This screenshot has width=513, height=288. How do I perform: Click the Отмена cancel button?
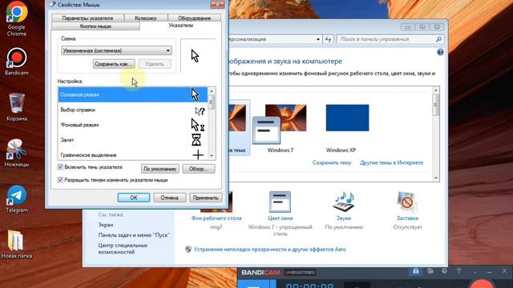169,198
